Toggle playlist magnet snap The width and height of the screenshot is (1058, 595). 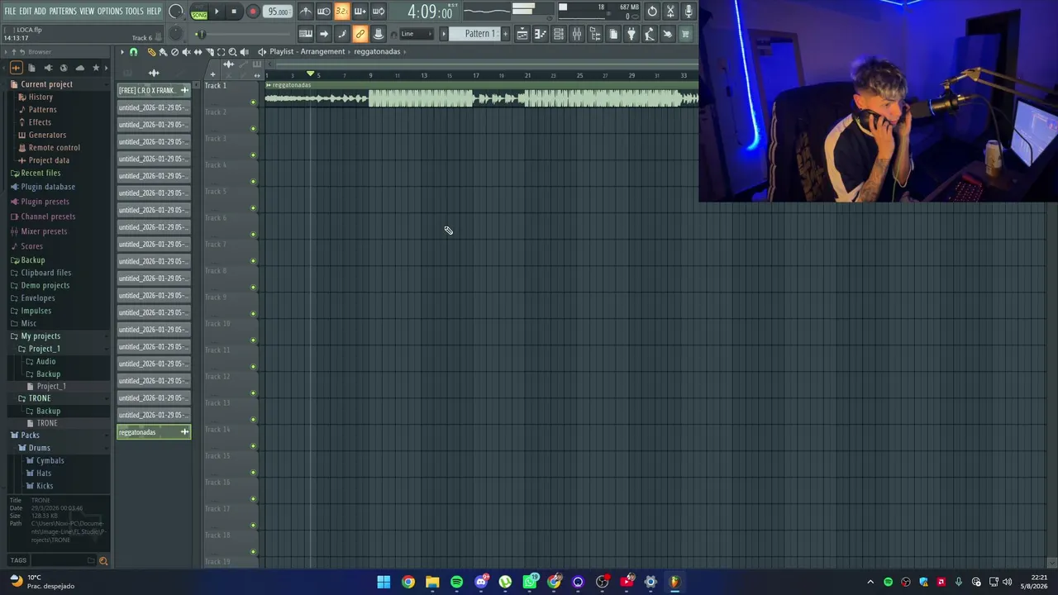pyautogui.click(x=133, y=52)
